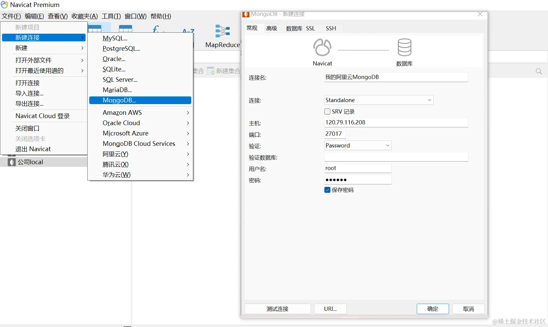
Task: Choose Navicat Cloud 登录 in the menu
Action: [44, 116]
